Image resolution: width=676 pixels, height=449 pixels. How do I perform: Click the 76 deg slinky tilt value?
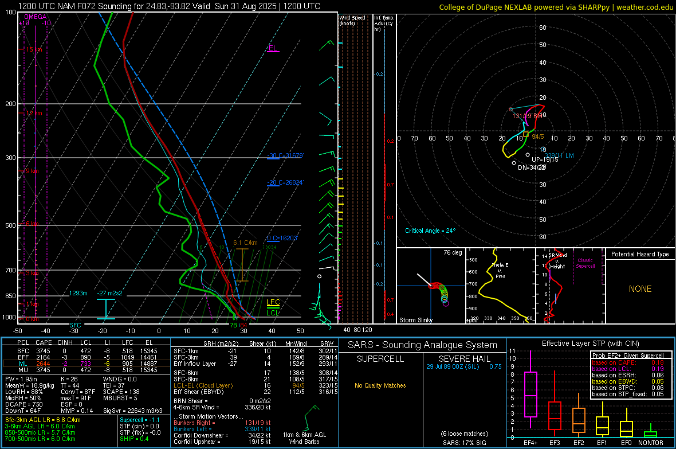(x=453, y=252)
